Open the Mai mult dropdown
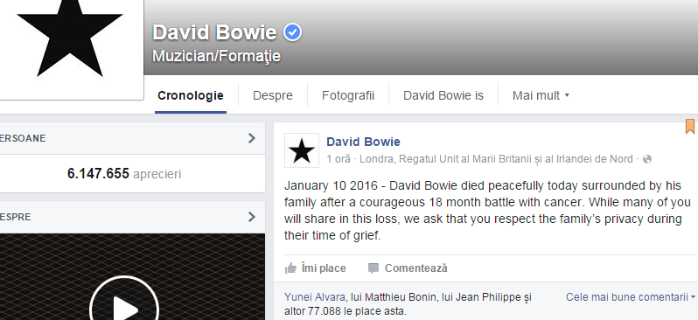Viewport: 698px width, 320px height. [541, 95]
